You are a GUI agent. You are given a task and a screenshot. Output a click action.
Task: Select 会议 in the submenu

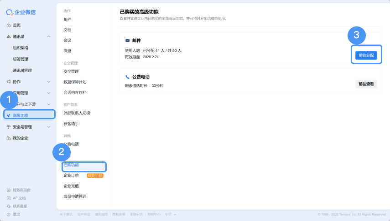point(67,40)
